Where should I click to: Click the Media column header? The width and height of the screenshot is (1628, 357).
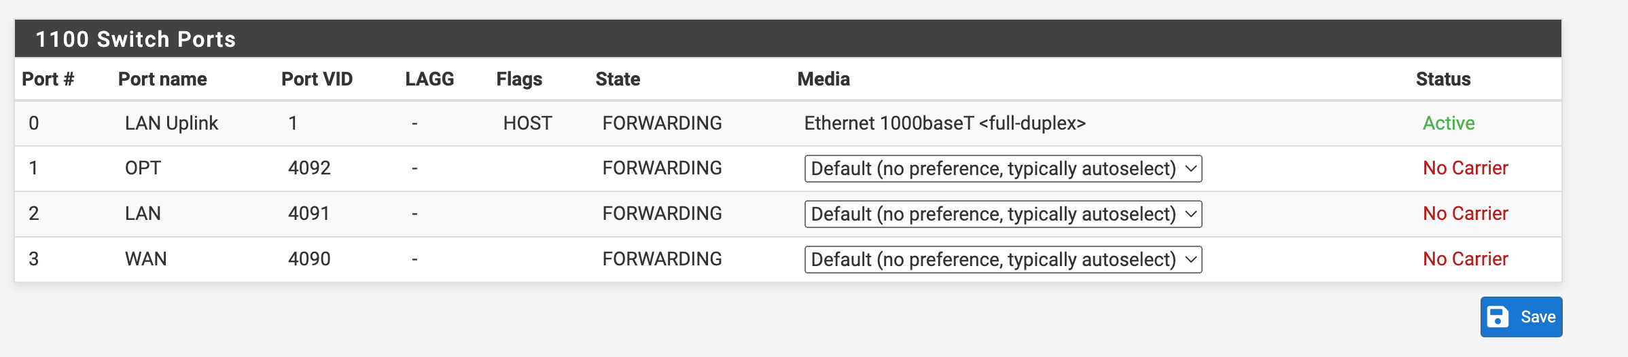824,79
